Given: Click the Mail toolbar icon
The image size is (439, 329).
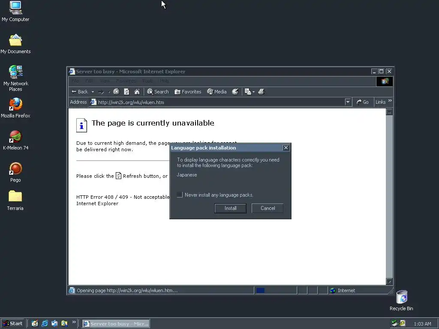Looking at the screenshot, I should (x=248, y=92).
